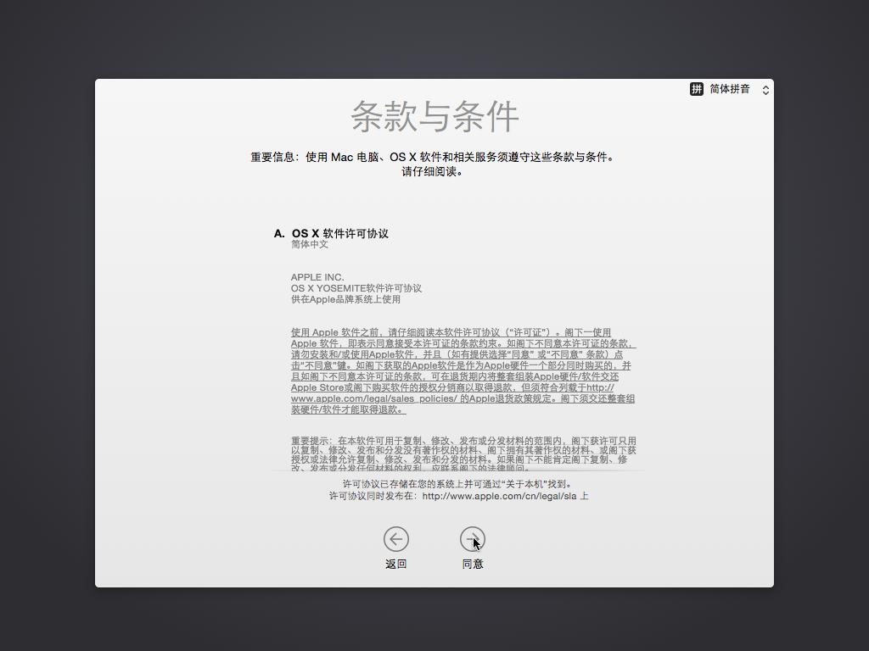
Task: Click the APPLE INC. text line
Action: click(317, 276)
